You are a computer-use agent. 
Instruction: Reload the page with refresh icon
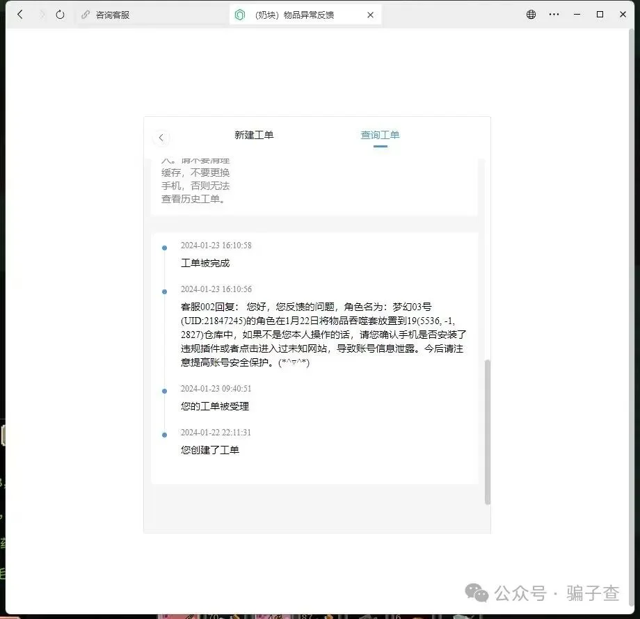(x=60, y=15)
